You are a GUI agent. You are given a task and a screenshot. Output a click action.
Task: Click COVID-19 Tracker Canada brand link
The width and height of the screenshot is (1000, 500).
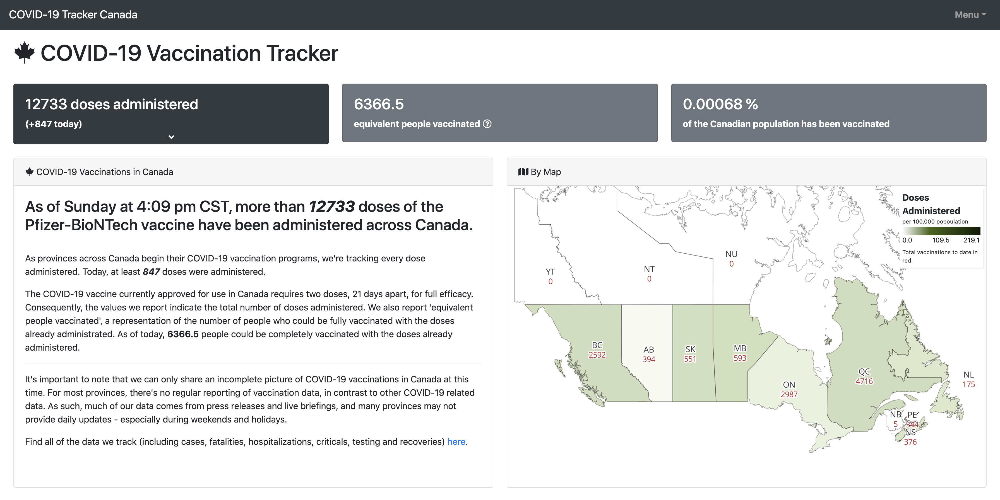tap(73, 15)
